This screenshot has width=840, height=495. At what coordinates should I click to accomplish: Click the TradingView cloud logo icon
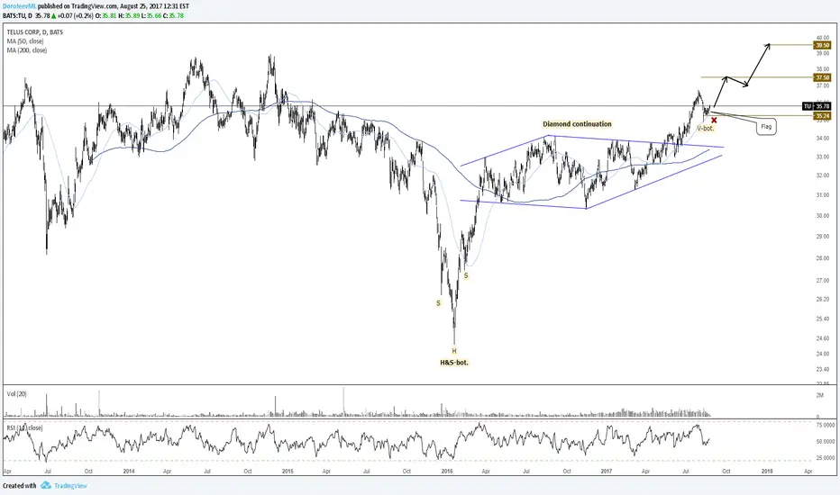pos(46,485)
